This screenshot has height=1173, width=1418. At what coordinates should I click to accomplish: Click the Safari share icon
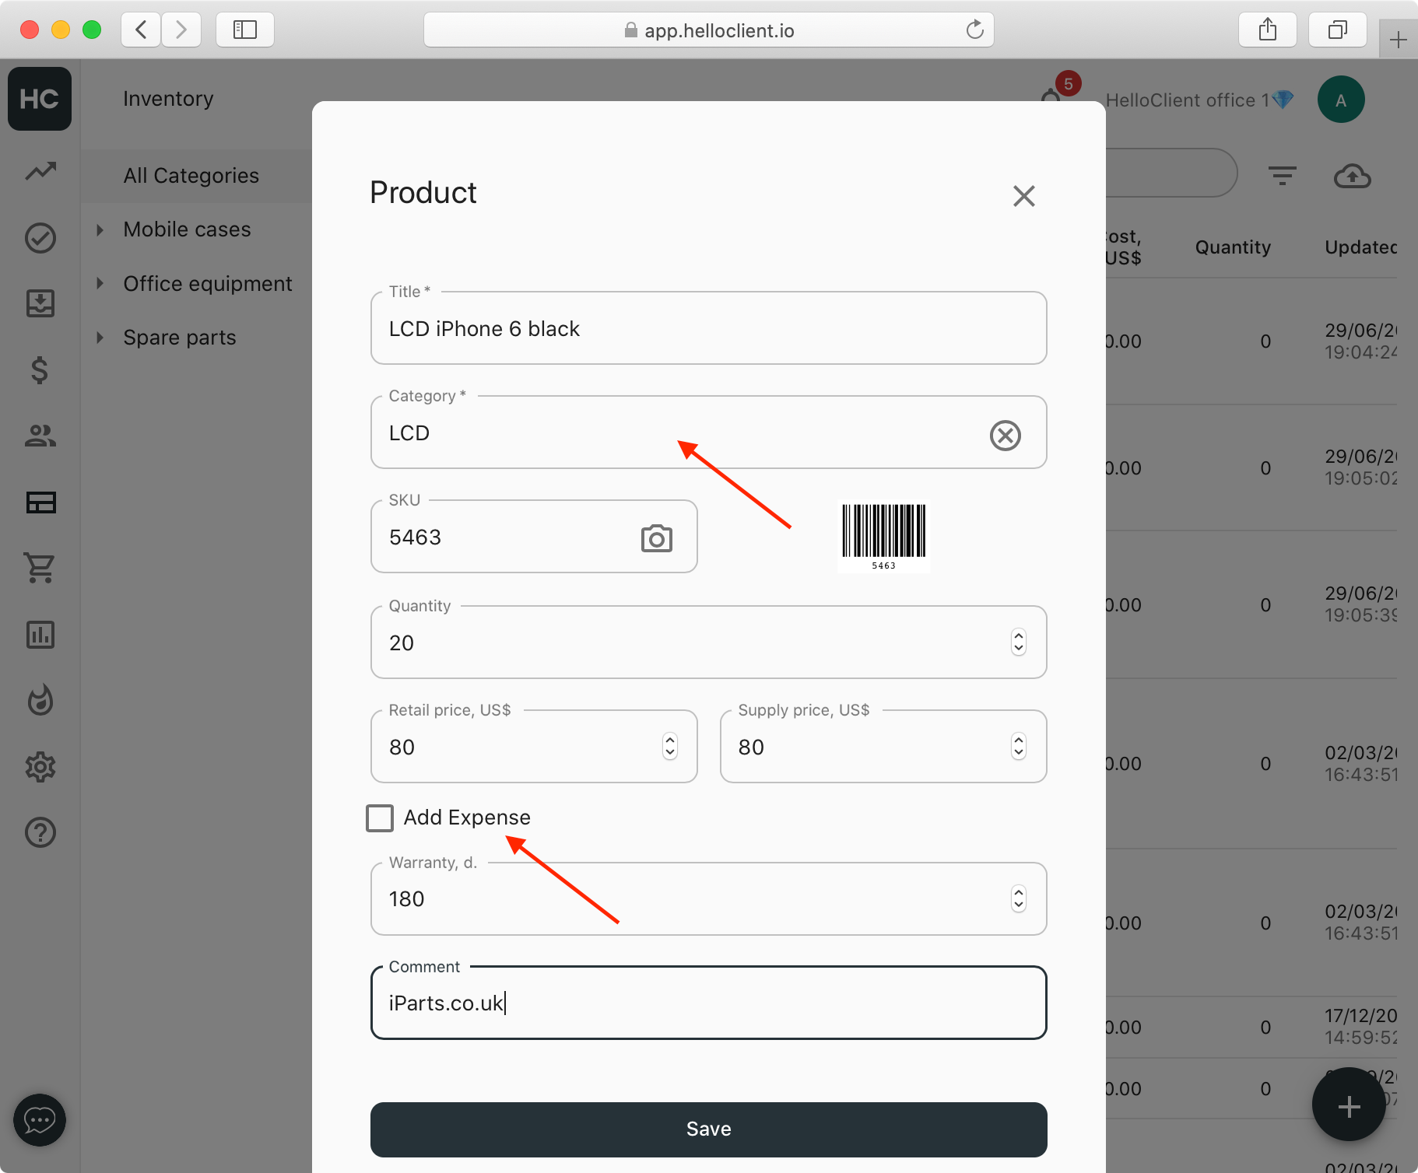pyautogui.click(x=1268, y=30)
